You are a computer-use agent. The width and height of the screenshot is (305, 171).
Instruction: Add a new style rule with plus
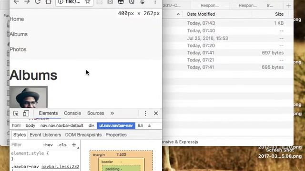coord(74,144)
